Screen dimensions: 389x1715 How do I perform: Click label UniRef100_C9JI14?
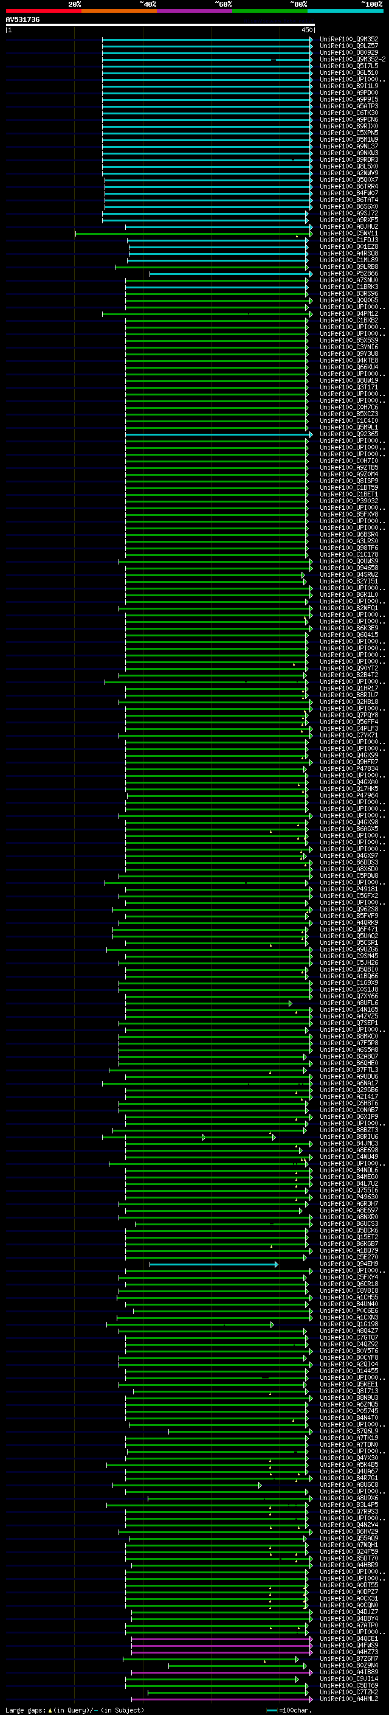click(x=349, y=1678)
